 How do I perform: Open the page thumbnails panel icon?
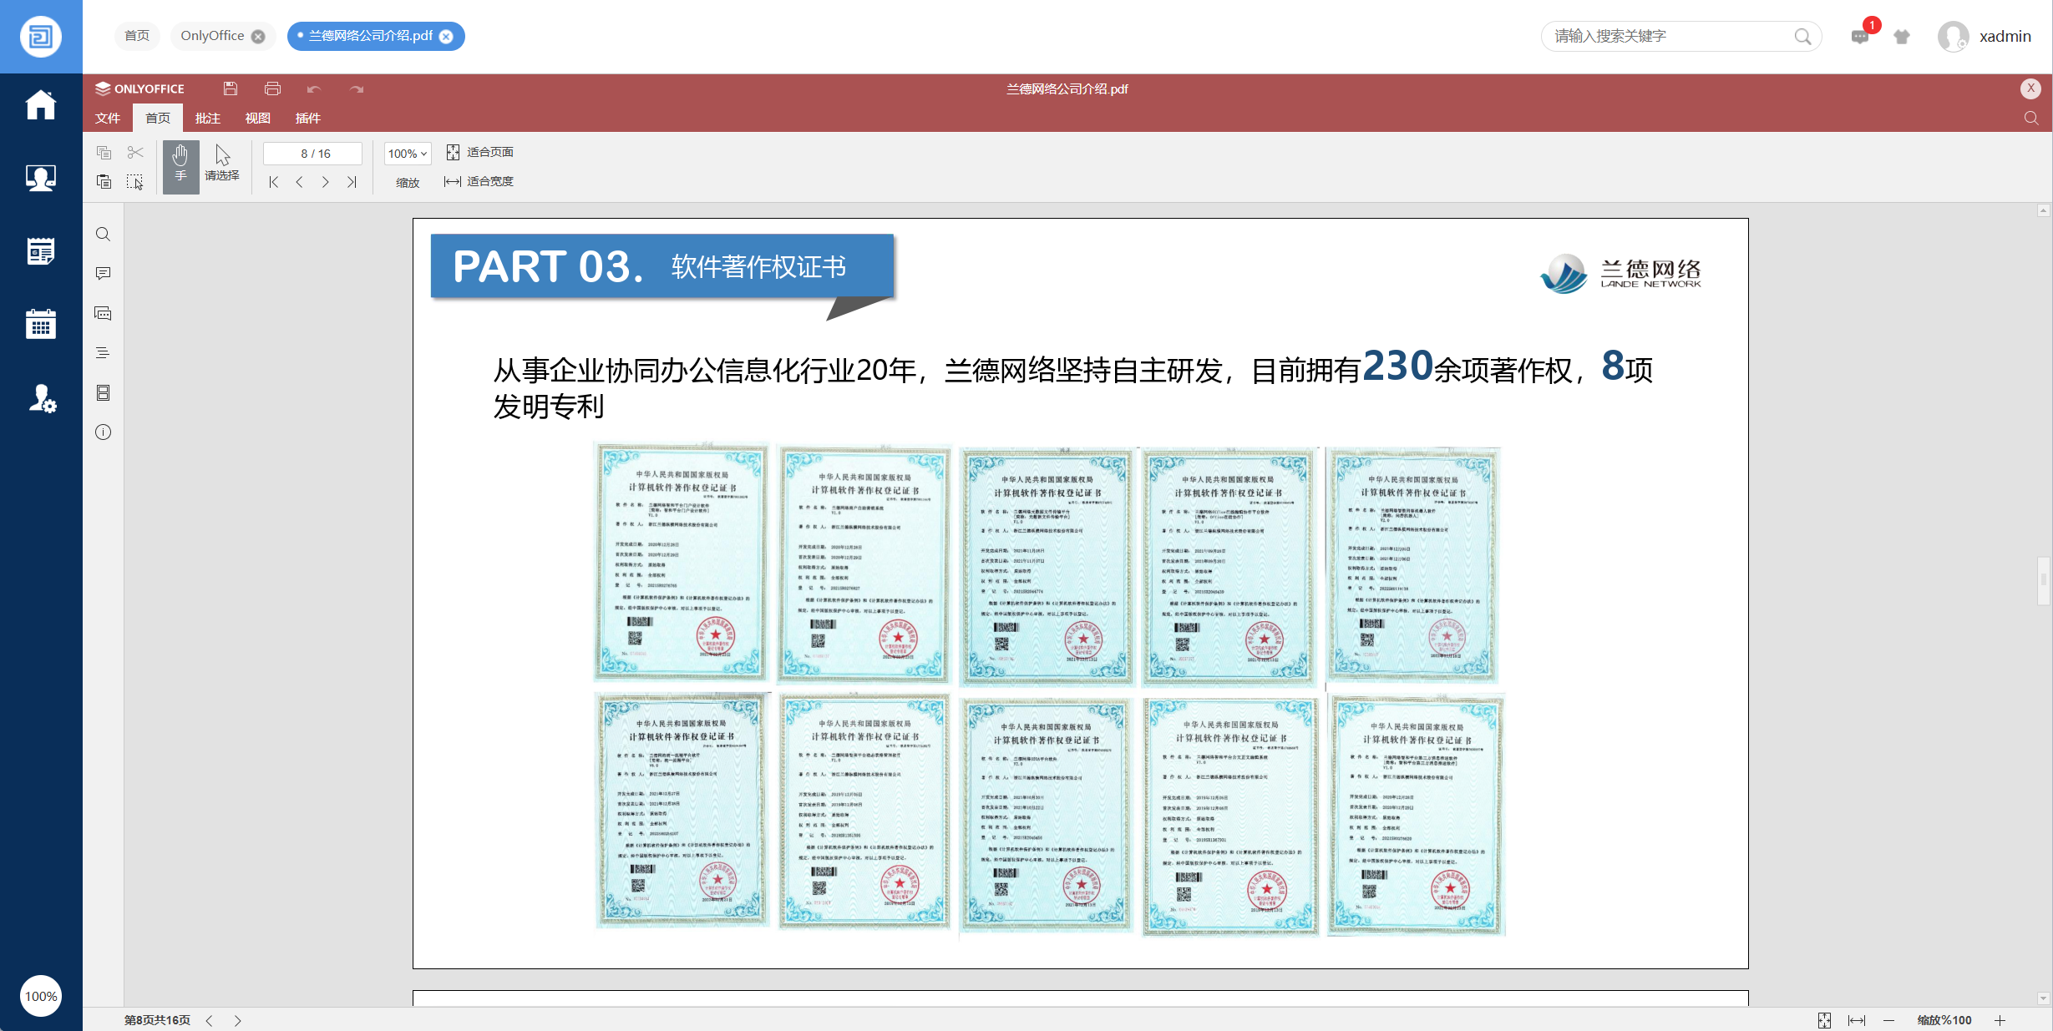103,392
